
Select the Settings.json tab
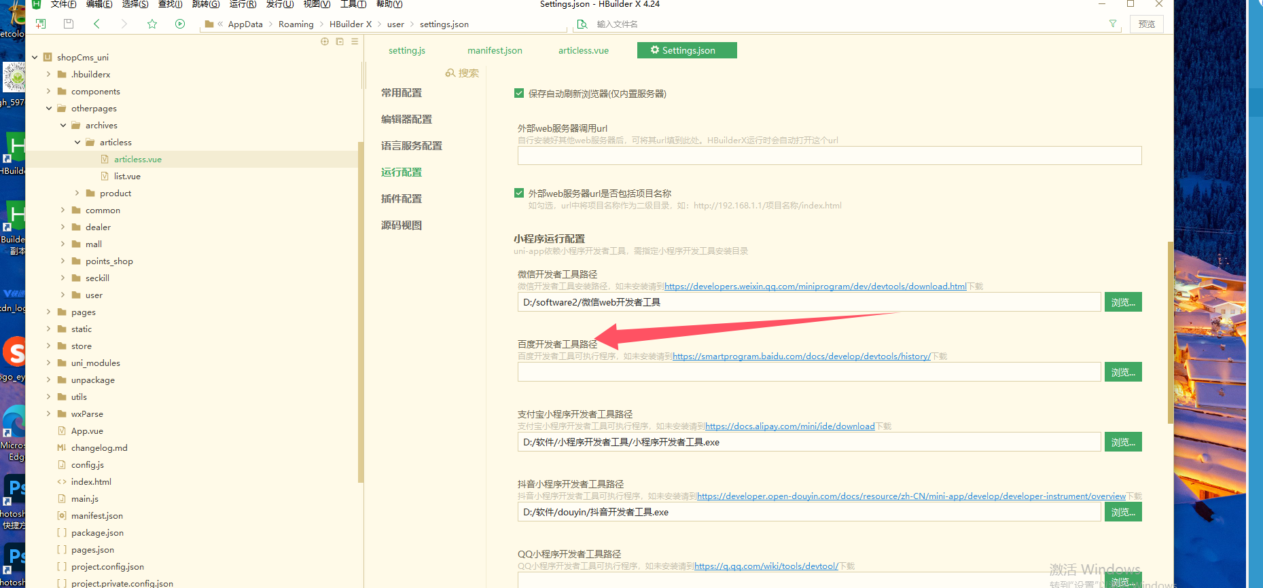tap(687, 50)
